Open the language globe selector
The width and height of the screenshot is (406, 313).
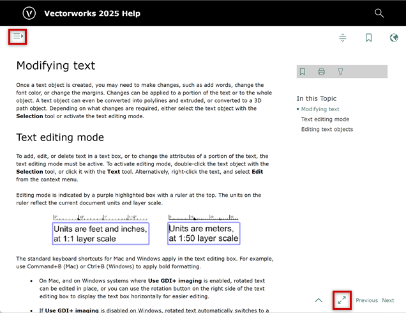click(394, 38)
